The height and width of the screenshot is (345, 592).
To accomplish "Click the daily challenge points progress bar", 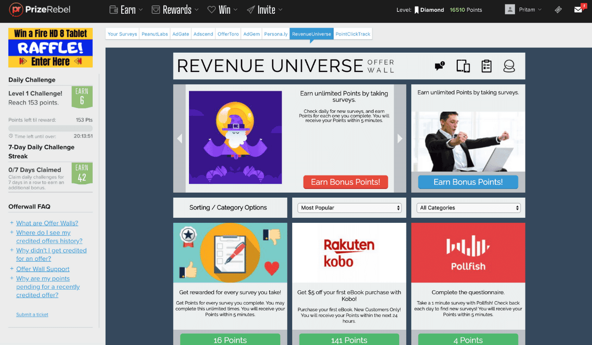I will coord(50,128).
